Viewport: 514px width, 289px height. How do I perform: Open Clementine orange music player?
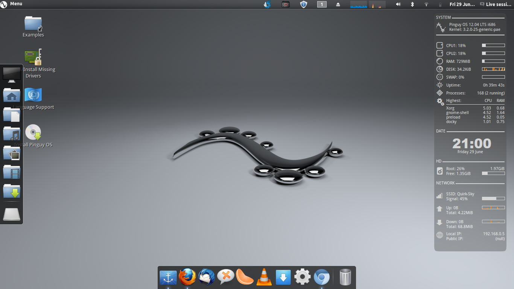click(245, 277)
